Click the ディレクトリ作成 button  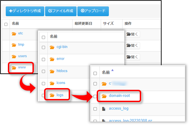point(25,11)
